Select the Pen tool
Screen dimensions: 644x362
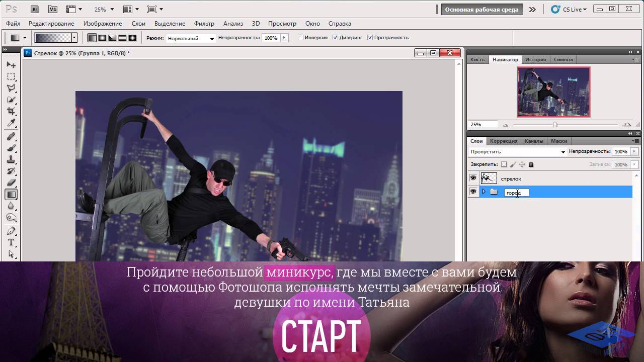(x=11, y=231)
